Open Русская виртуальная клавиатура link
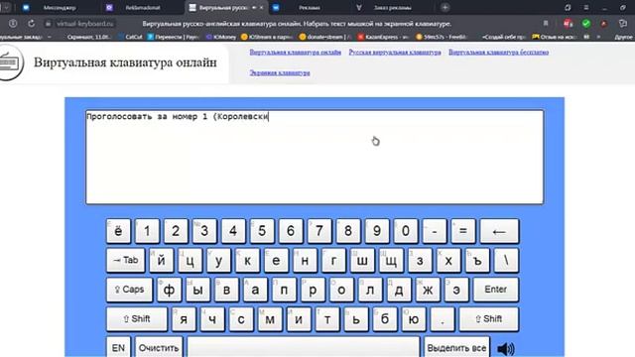 (395, 53)
